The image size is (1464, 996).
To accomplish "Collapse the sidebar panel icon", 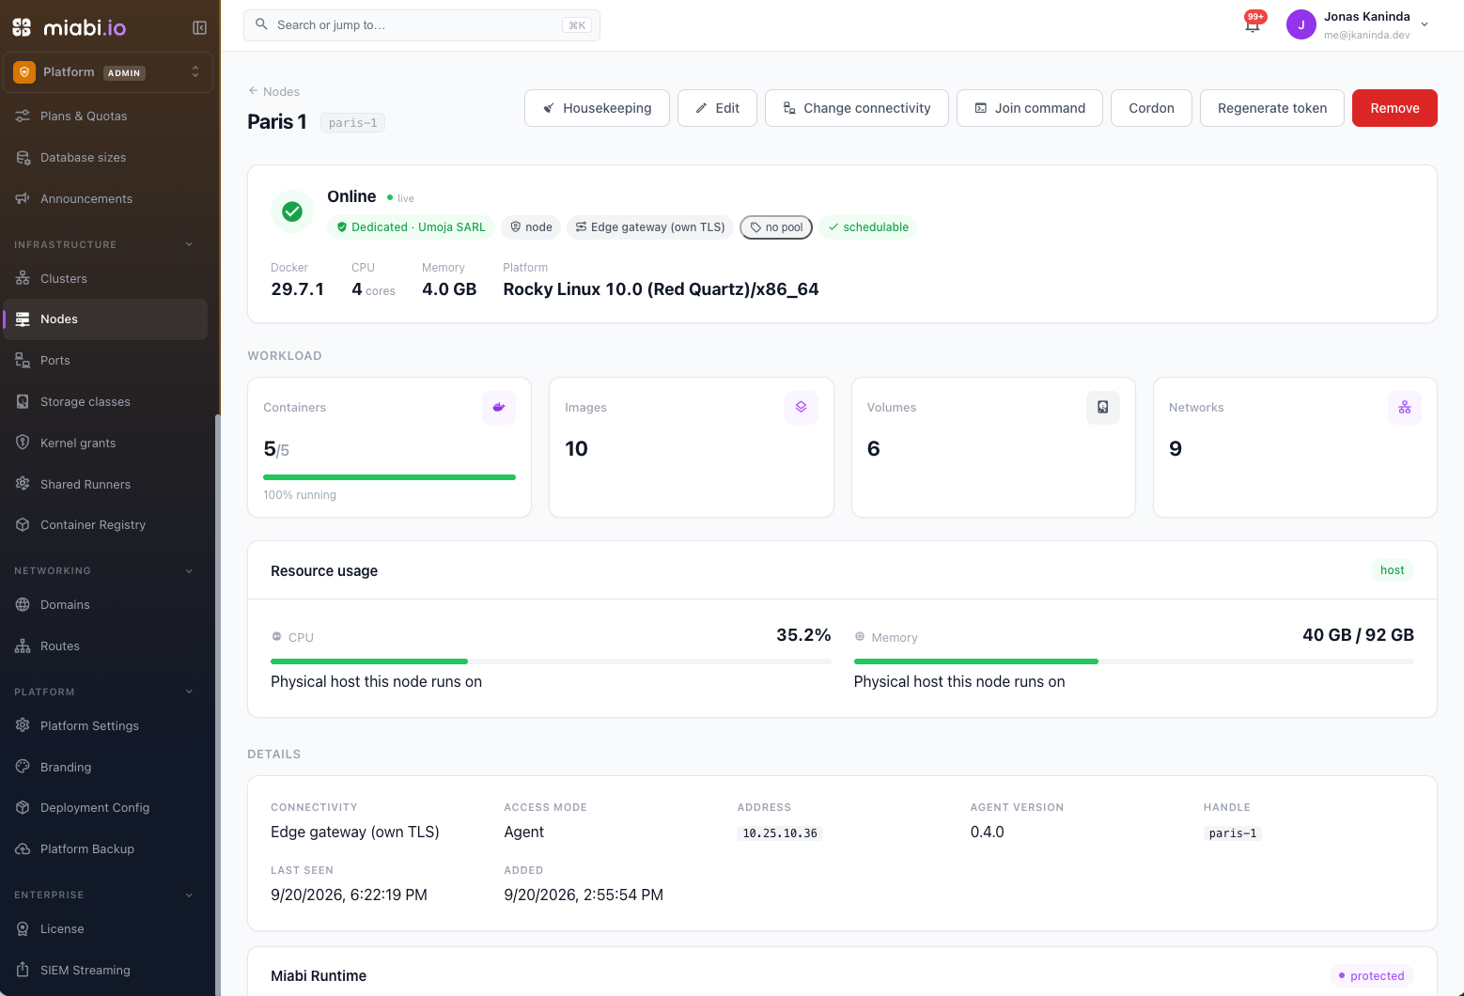I will pyautogui.click(x=199, y=27).
